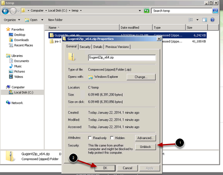Click the 41,188 KB size cell
Screen dimensions: 223x175
pyautogui.click(x=199, y=42)
